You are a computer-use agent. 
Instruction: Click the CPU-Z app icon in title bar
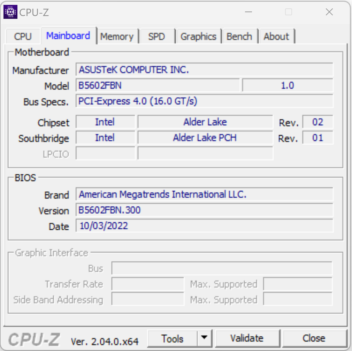tap(10, 12)
